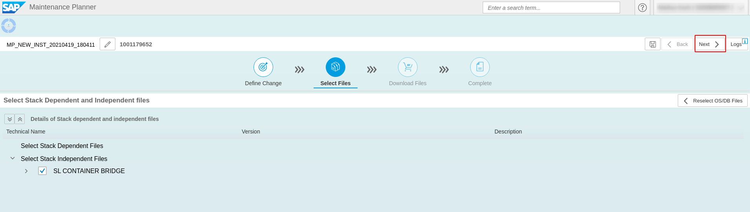Click the Version column header
The height and width of the screenshot is (212, 750).
[x=251, y=132]
